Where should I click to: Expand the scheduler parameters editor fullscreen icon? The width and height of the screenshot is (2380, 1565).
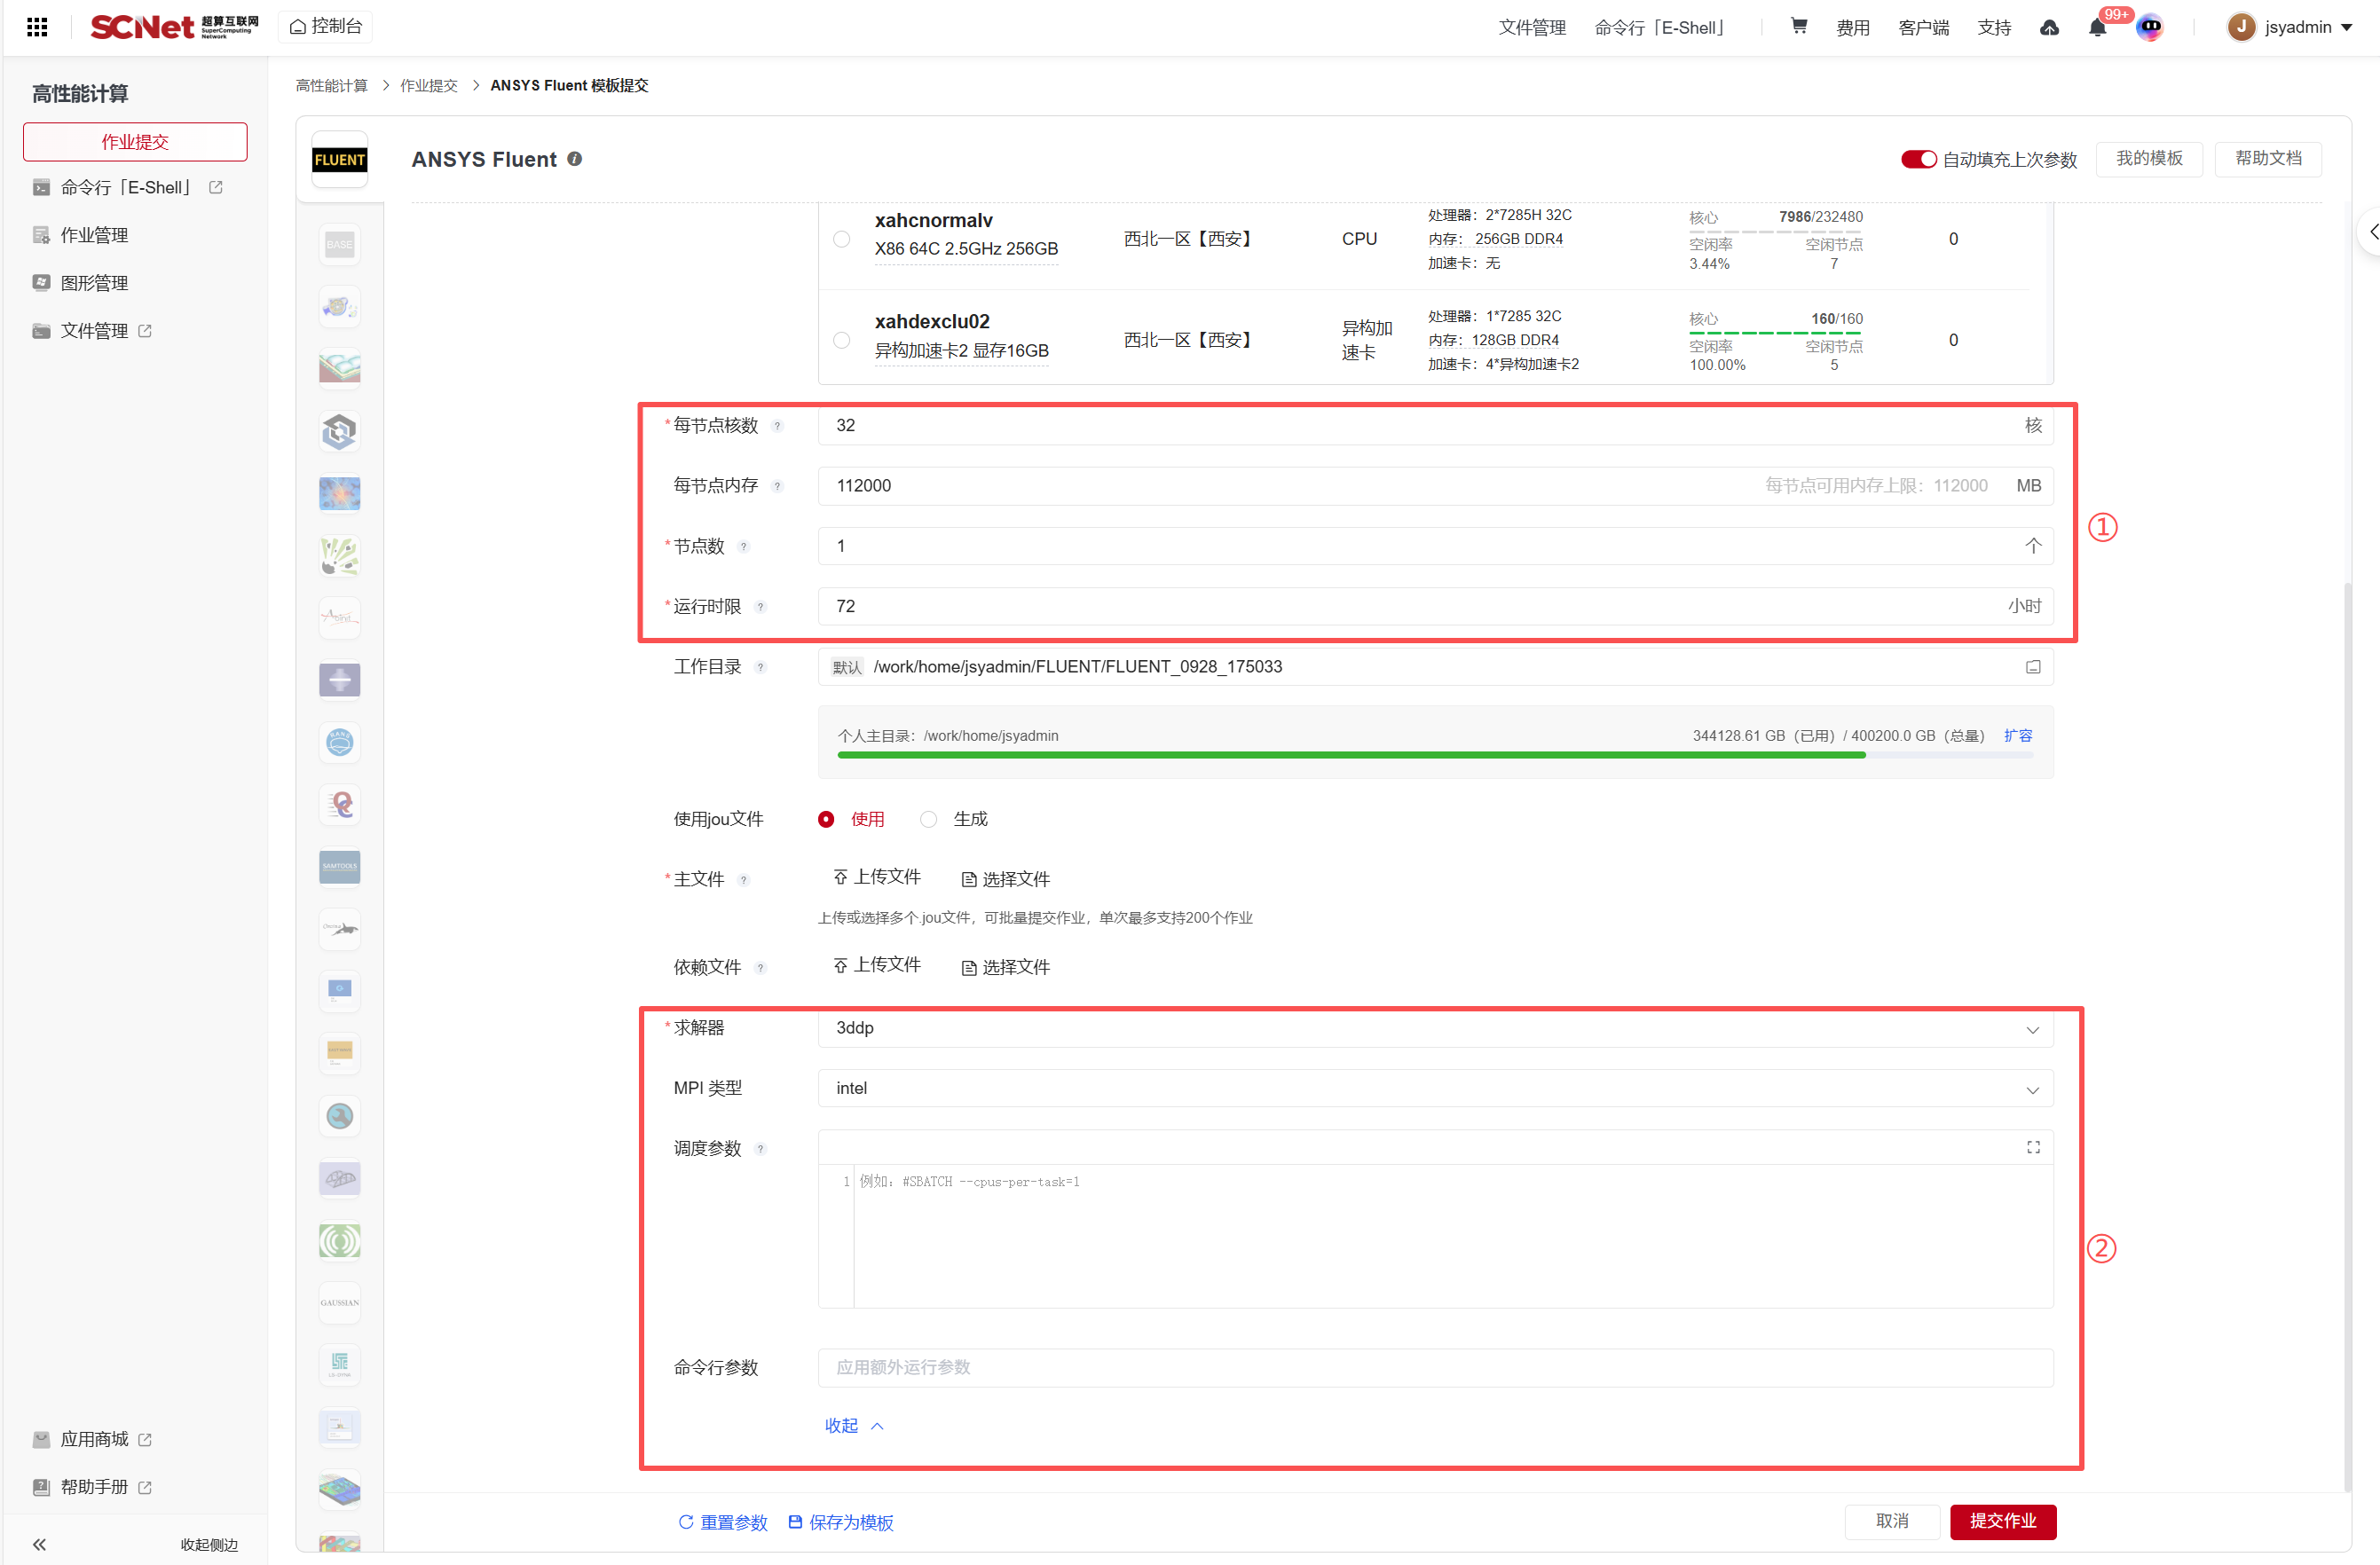tap(2033, 1147)
